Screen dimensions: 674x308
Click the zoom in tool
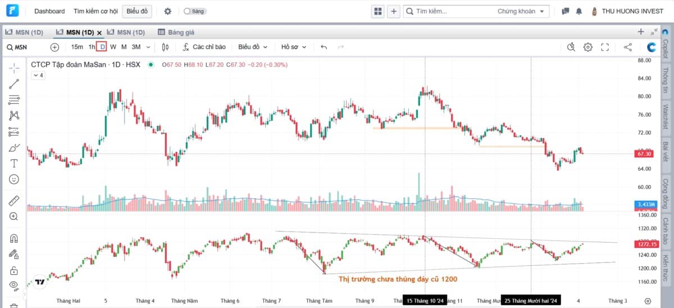click(x=14, y=216)
